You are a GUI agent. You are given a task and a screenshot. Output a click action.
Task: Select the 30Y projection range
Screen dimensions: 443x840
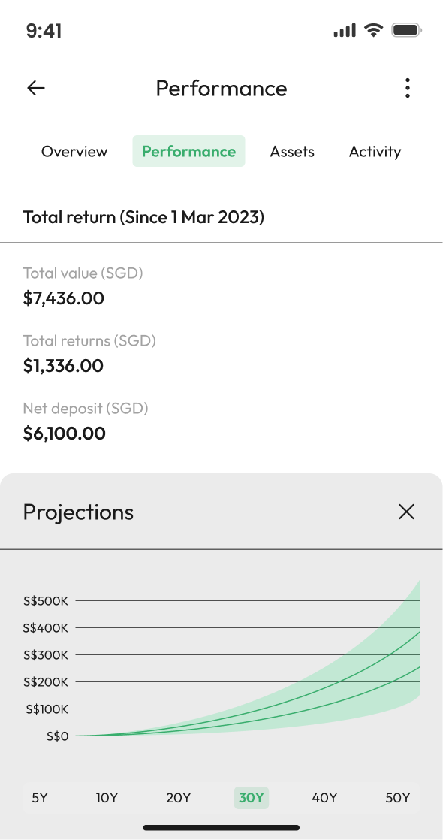[252, 798]
